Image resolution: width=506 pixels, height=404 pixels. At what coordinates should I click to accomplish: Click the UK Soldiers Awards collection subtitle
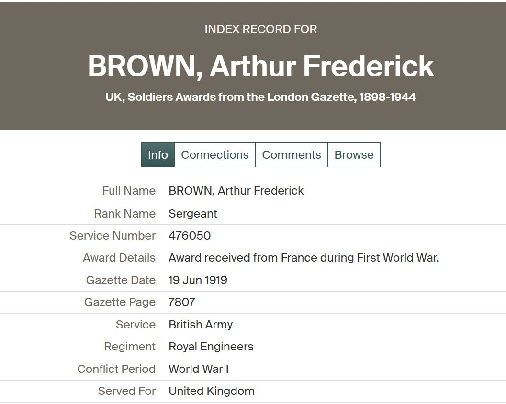tap(261, 97)
